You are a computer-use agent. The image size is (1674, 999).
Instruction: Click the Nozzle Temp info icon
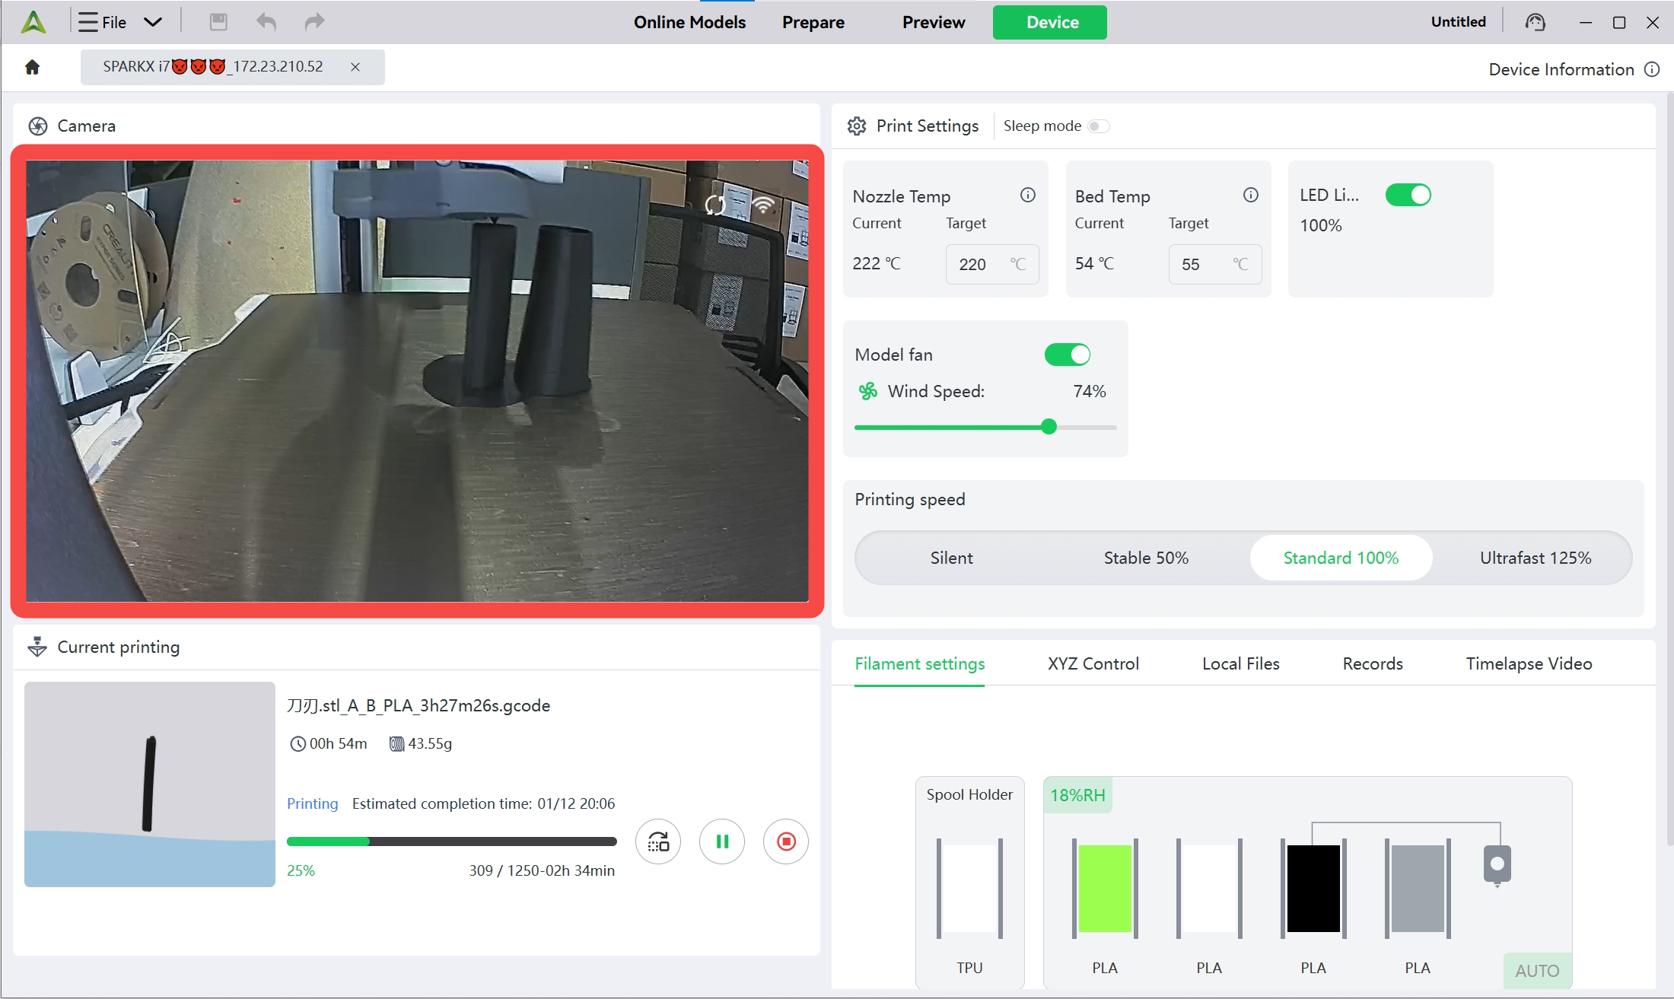1027,196
